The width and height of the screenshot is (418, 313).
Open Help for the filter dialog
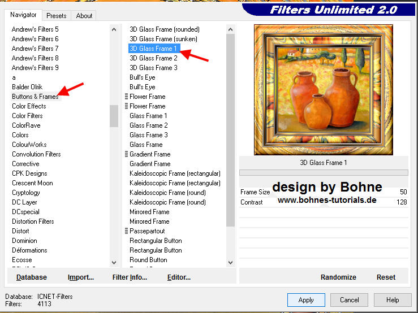[393, 300]
